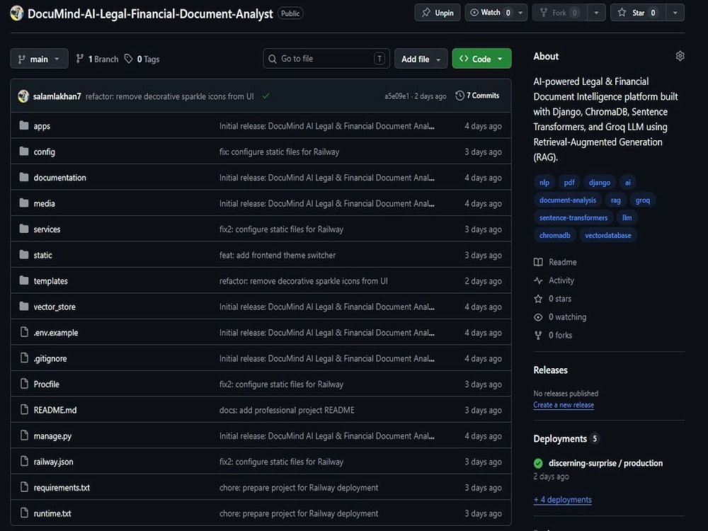Viewport: 708px width, 531px height.
Task: Click the railway.json file icon
Action: coord(24,461)
